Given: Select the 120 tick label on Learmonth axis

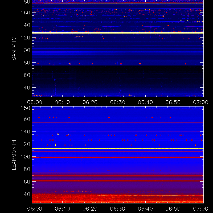Looking at the screenshot, I should (25, 144).
